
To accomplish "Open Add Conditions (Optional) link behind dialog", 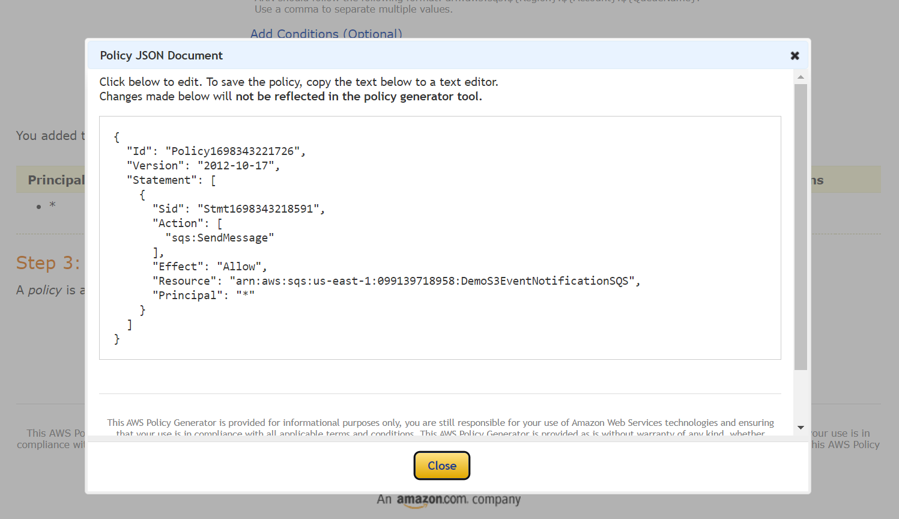I will (326, 34).
